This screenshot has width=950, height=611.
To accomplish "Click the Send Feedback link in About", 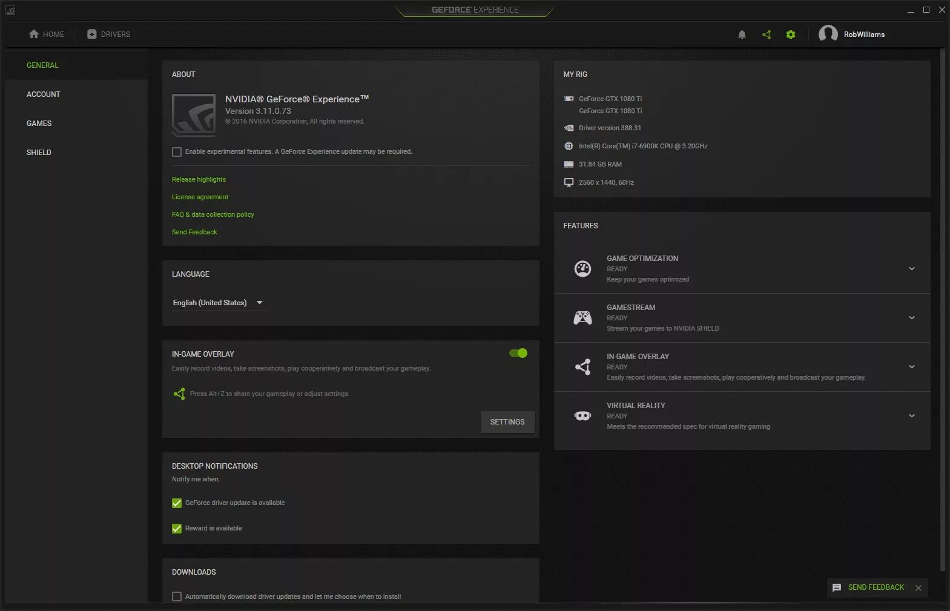I will (194, 232).
